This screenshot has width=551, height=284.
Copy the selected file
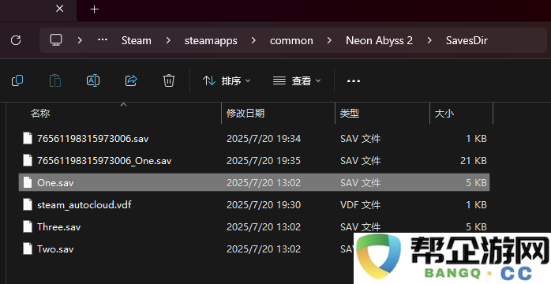(17, 80)
